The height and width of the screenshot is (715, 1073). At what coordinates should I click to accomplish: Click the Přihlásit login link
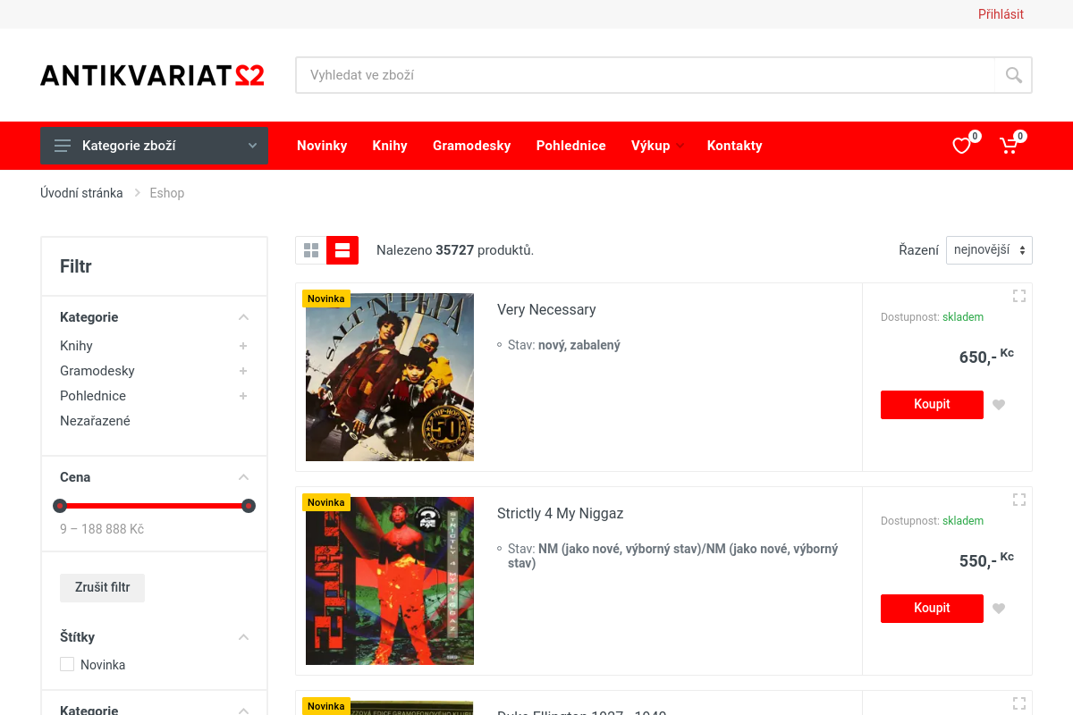coord(1001,14)
